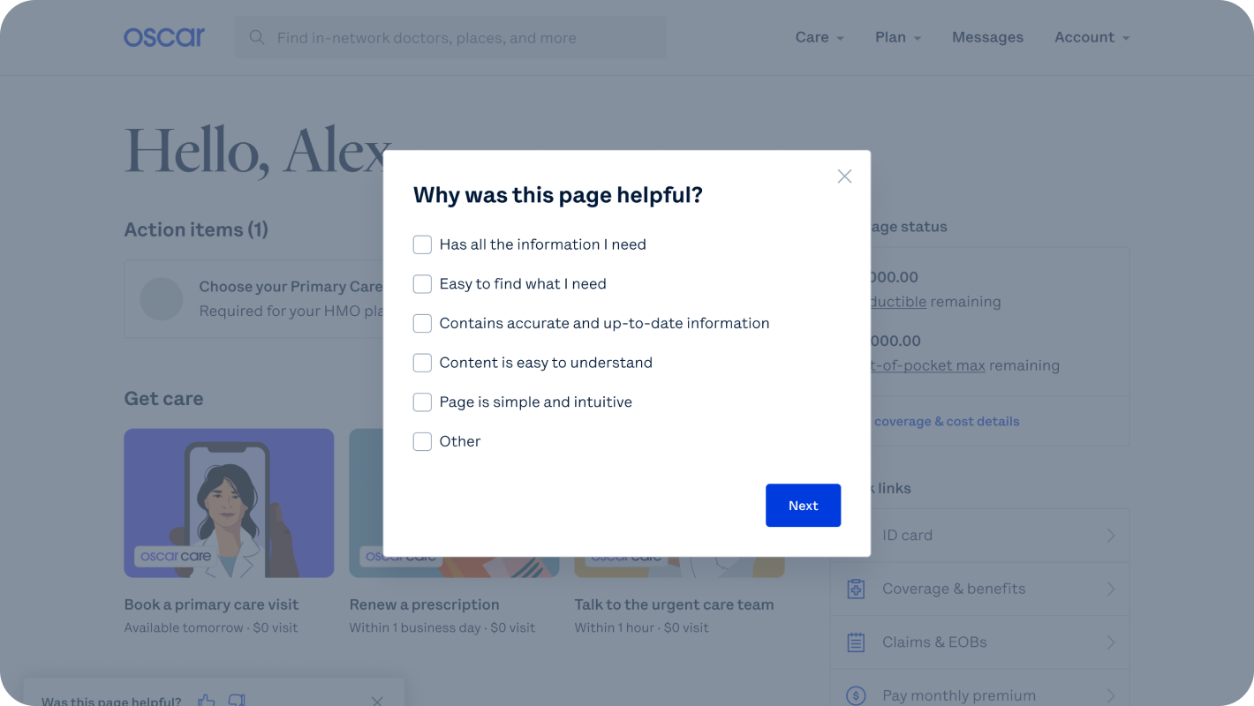The height and width of the screenshot is (706, 1254).
Task: Open the Account dropdown
Action: [1092, 37]
